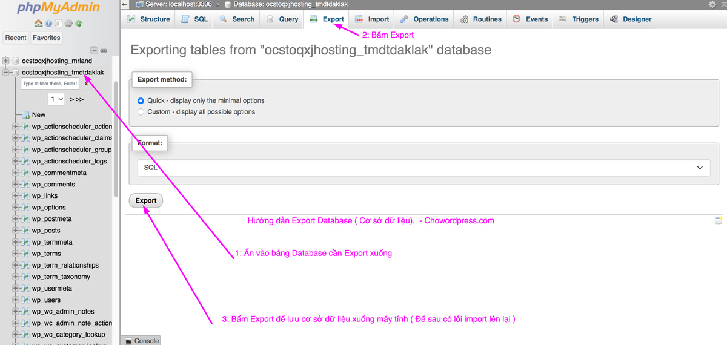727x345 pixels.
Task: Open the Import tab
Action: (372, 19)
